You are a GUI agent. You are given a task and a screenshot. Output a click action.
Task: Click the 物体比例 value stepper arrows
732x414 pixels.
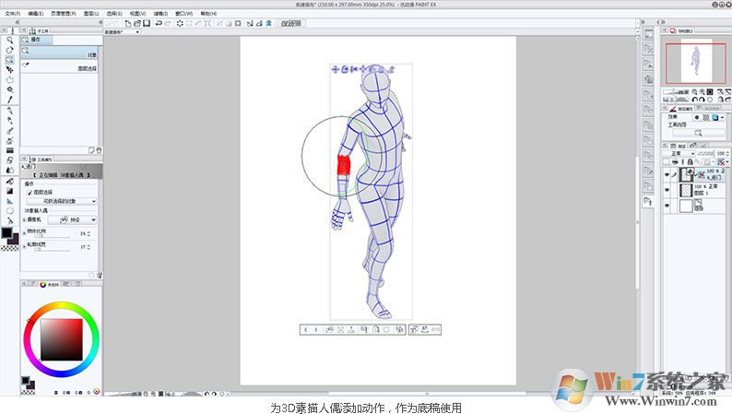(x=89, y=233)
